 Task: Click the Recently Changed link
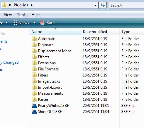coord(9,62)
